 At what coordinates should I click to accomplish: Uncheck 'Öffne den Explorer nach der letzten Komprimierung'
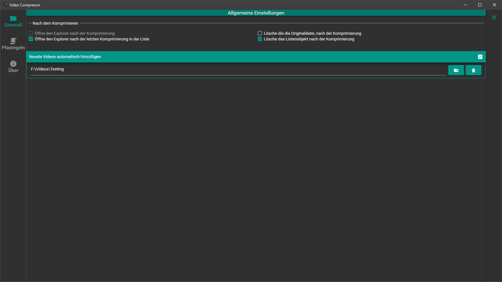coord(31,39)
